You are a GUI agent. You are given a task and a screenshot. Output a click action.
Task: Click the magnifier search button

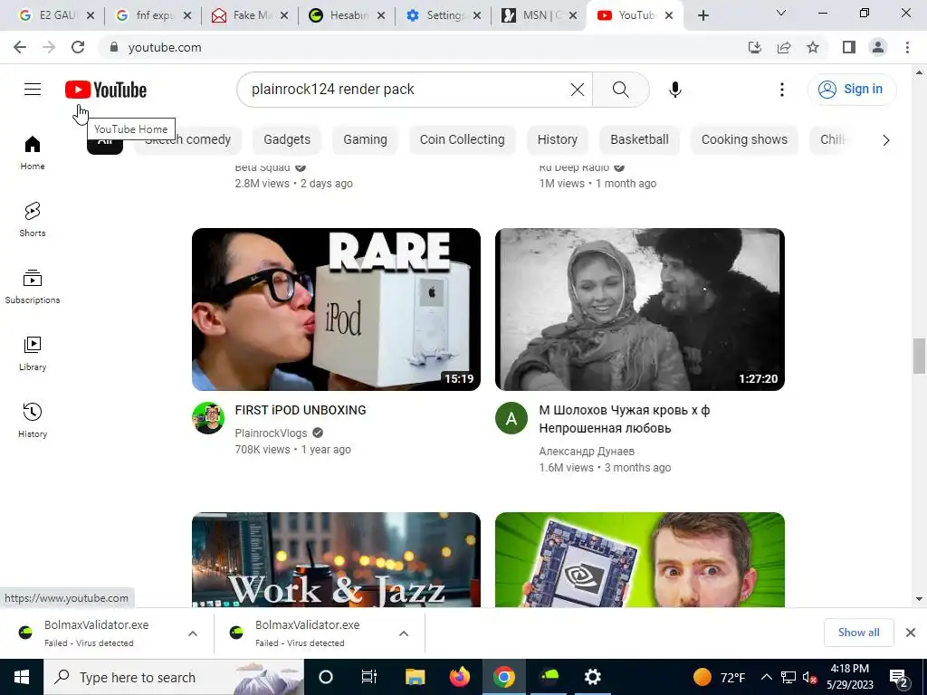click(x=621, y=90)
